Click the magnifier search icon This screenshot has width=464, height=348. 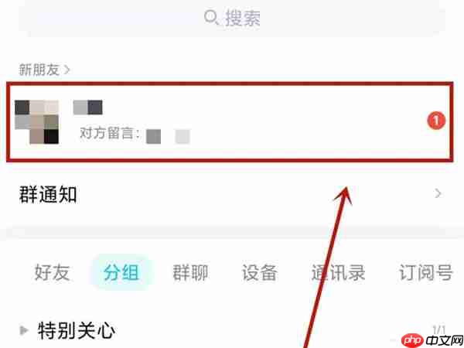click(210, 17)
